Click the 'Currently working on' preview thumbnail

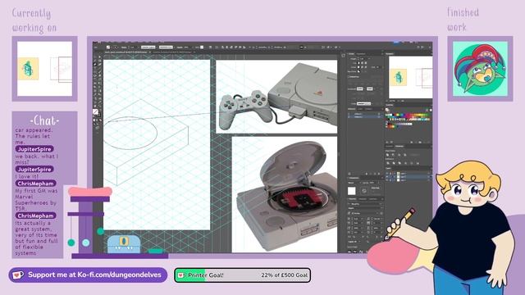point(44,69)
